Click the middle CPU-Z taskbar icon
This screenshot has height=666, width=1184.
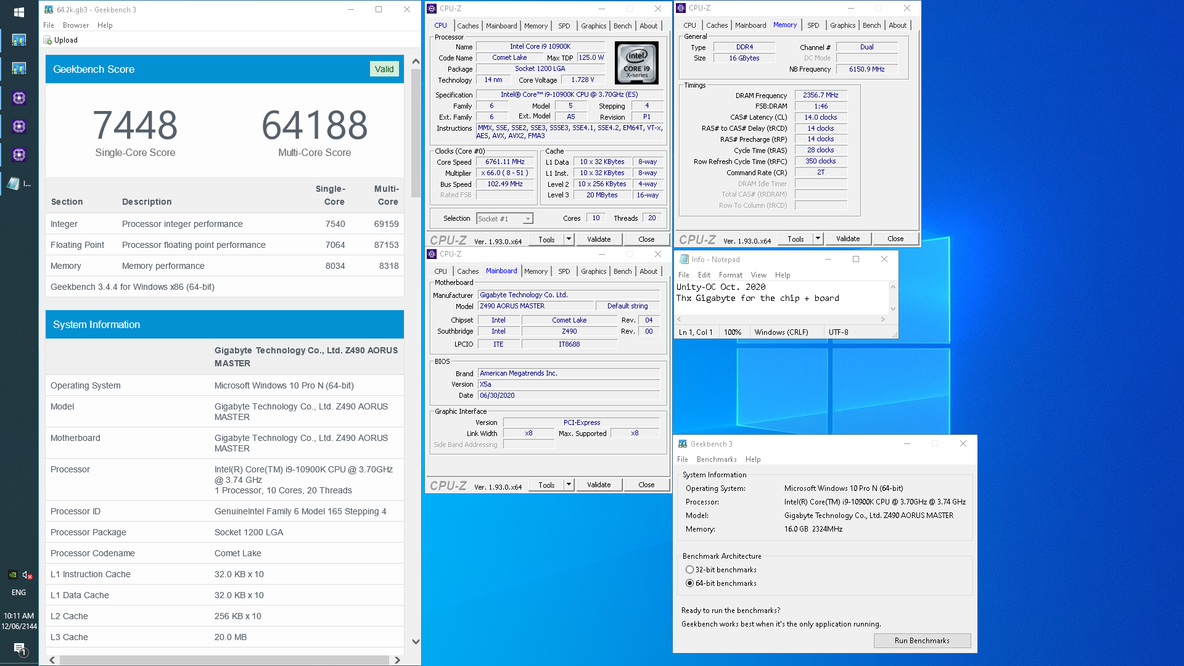pyautogui.click(x=19, y=126)
